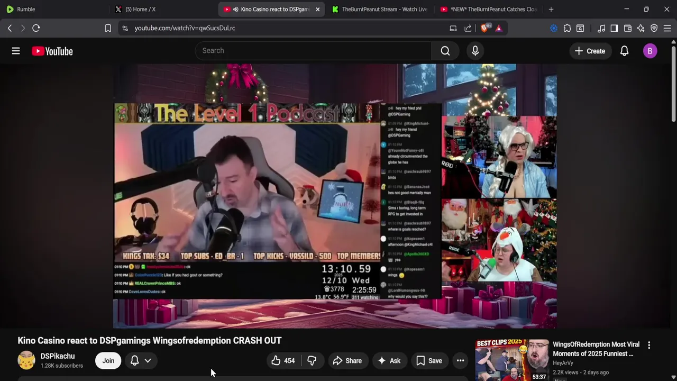Go to the YouTube home logo
Screen dimensions: 677x381
52,51
